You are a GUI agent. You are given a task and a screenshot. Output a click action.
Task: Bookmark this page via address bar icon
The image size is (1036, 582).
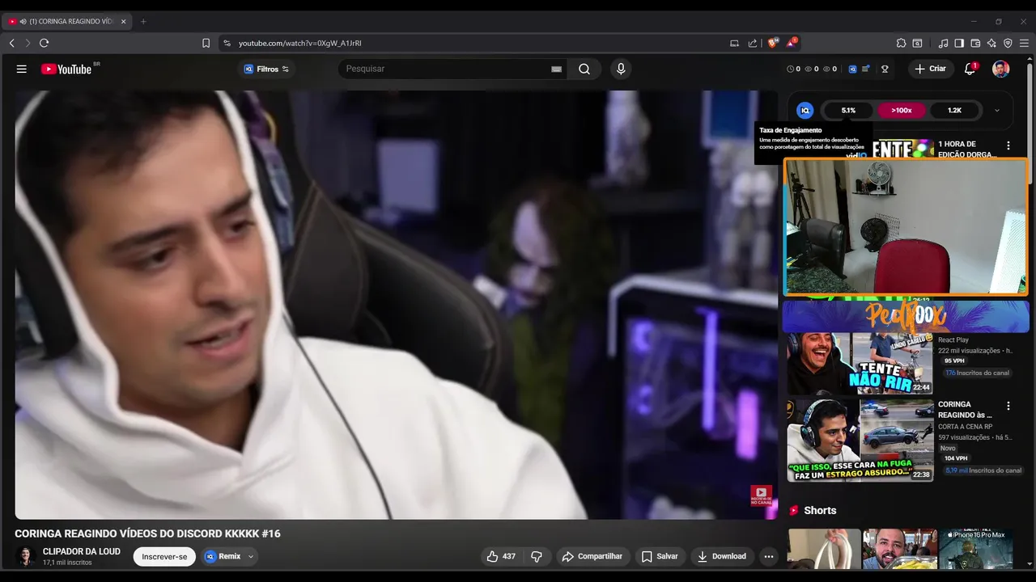coord(206,43)
